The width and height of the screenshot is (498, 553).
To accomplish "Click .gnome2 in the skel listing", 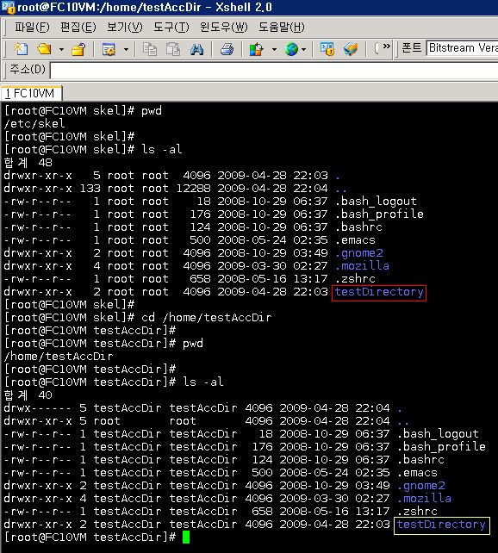I will (x=358, y=253).
